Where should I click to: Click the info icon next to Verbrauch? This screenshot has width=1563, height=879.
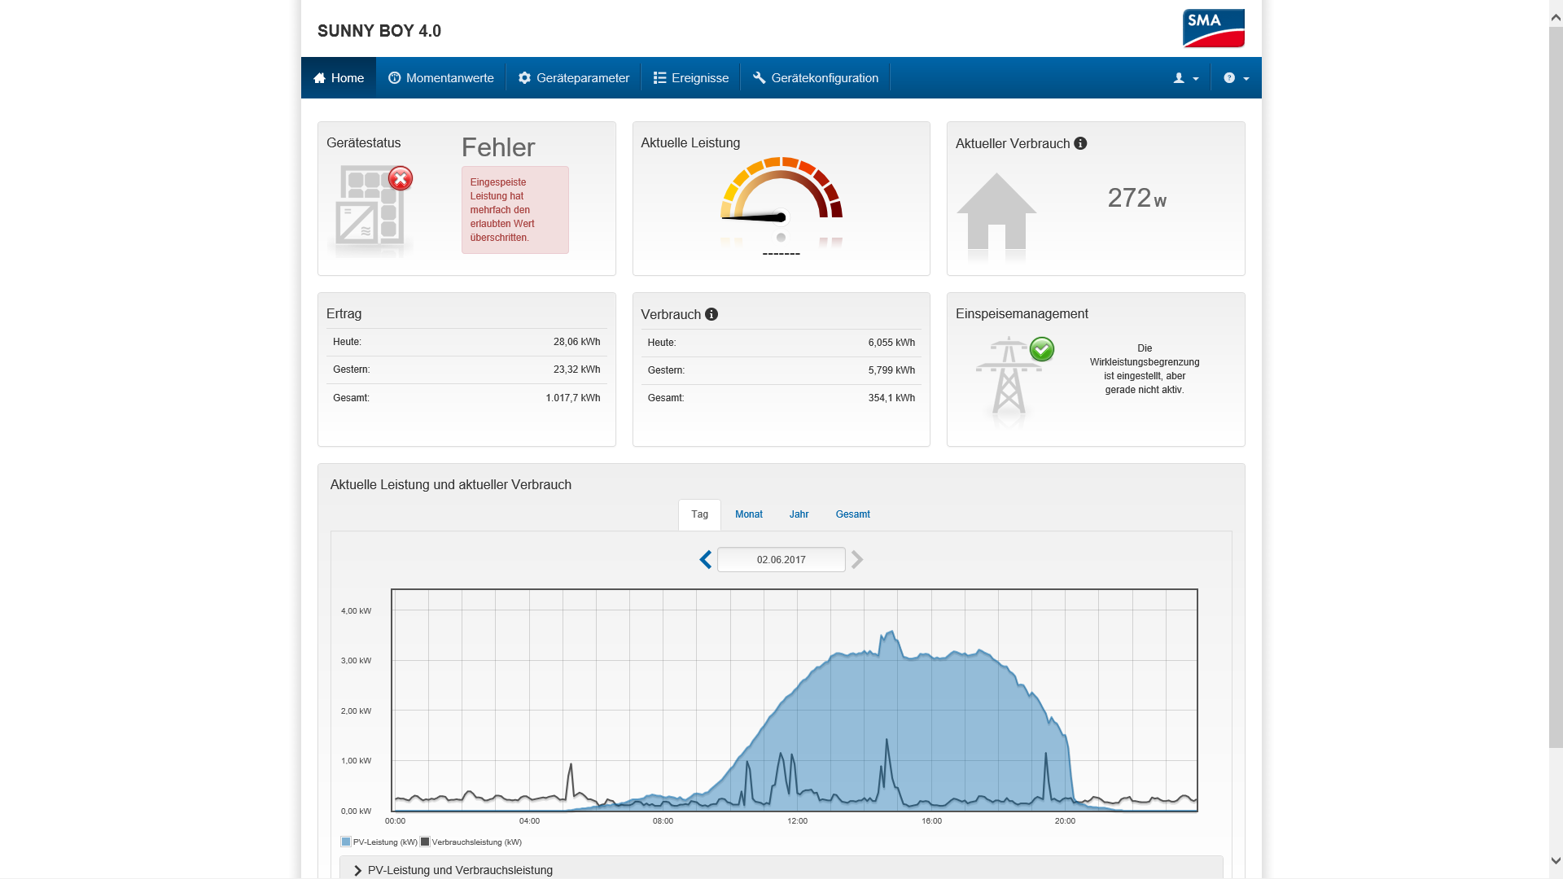(711, 314)
